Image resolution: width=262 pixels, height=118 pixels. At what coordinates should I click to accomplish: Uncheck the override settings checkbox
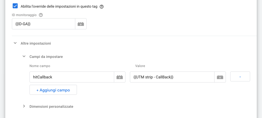tap(15, 6)
